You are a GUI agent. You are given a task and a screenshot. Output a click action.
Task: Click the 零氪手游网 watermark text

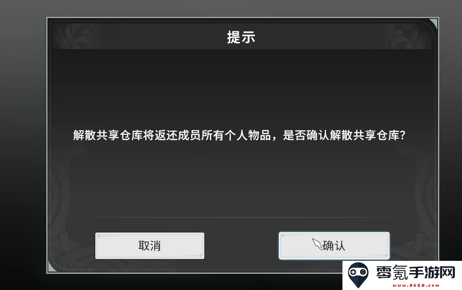[x=416, y=272]
